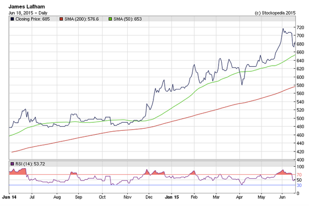Click the '560' price axis label
The image size is (309, 206).
(x=300, y=93)
